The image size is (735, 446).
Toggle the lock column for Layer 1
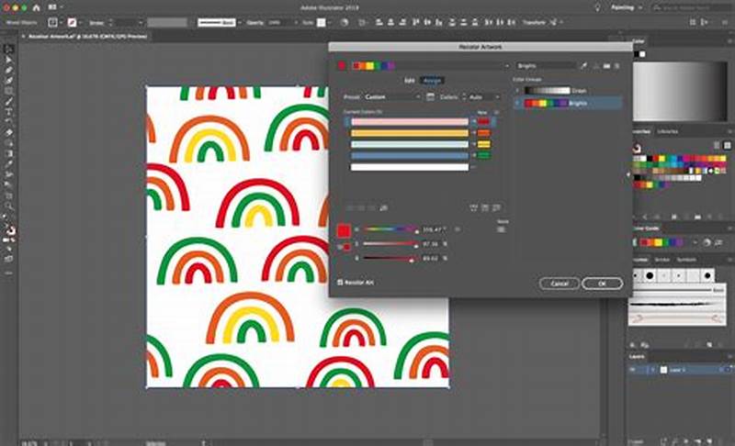click(x=641, y=370)
